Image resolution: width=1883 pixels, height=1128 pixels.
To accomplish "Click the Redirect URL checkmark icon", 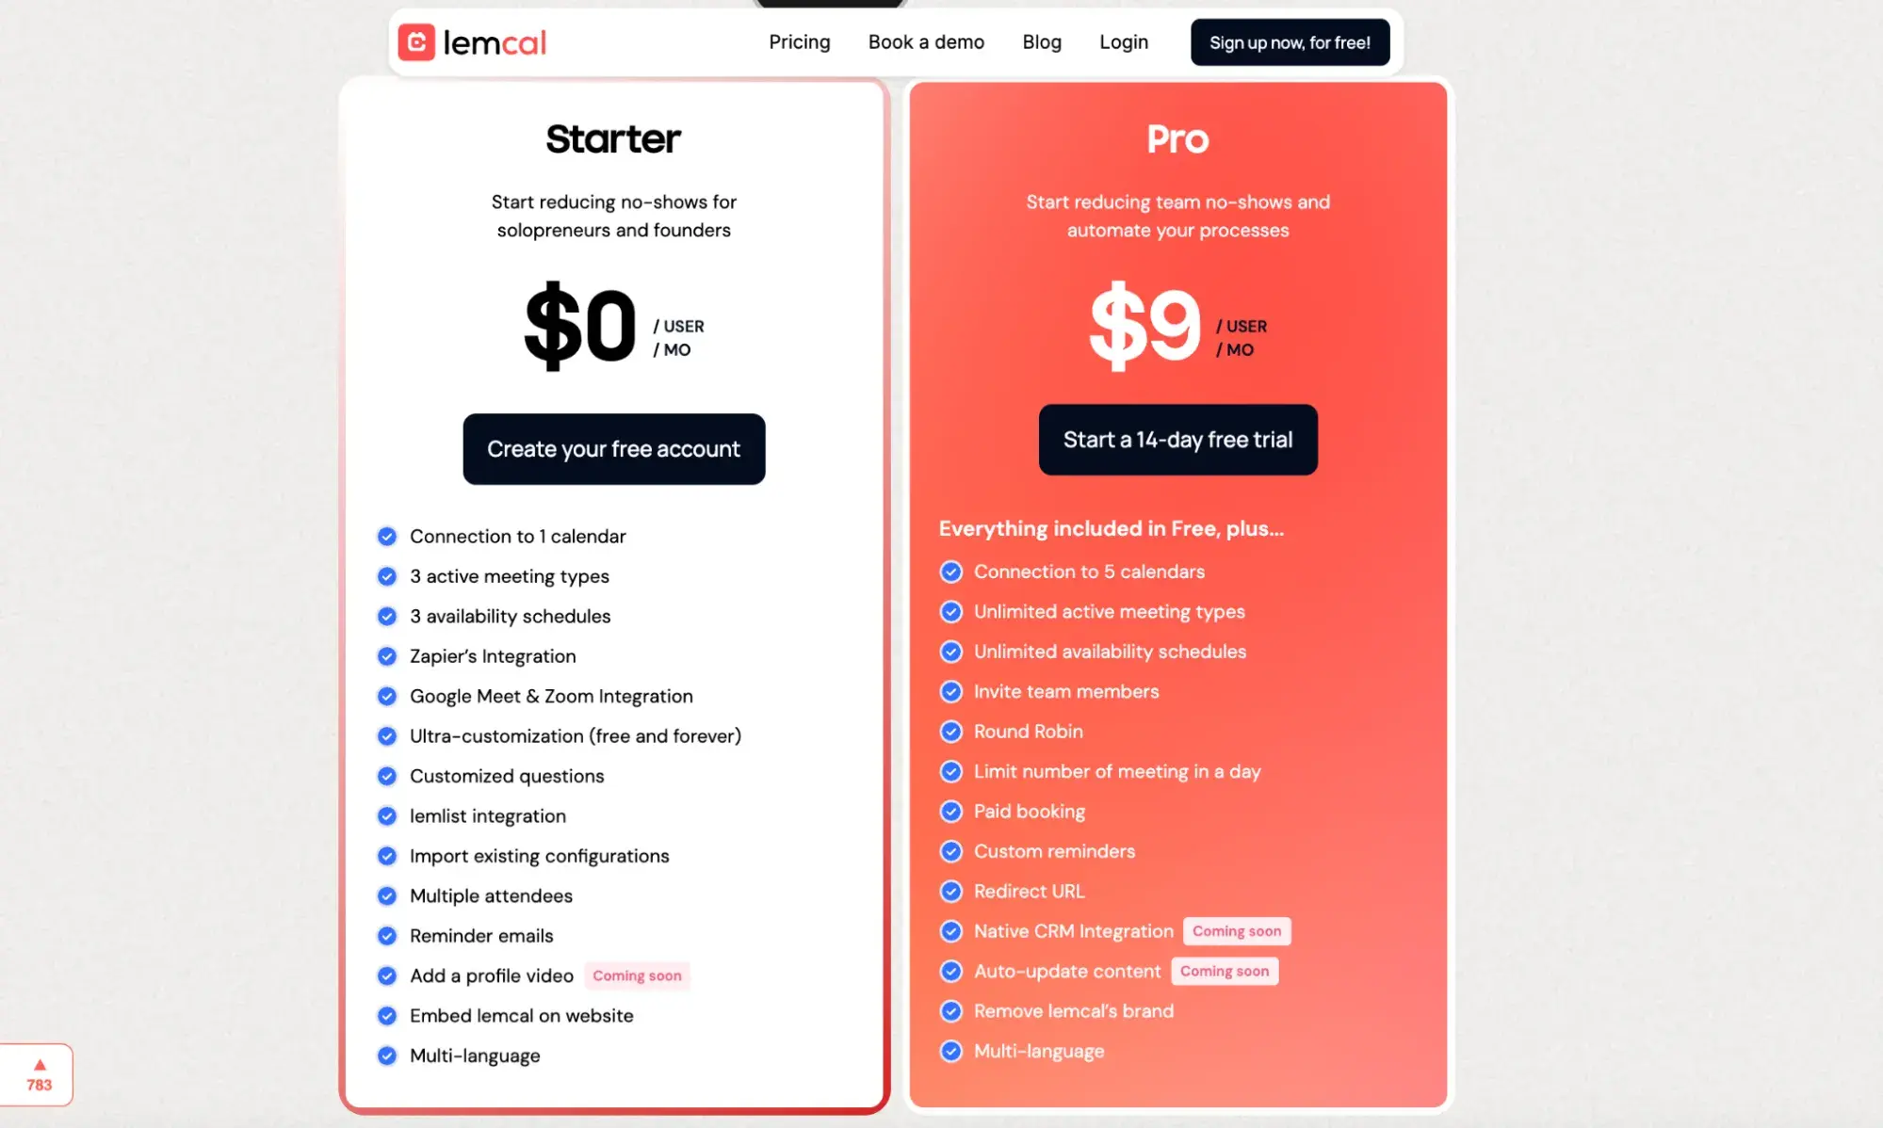I will (x=950, y=891).
